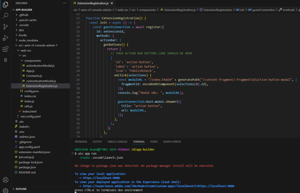Image resolution: width=300 pixels, height=193 pixels.
Task: Click breadcrumb 'init' symbol
Action: [x=240, y=10]
